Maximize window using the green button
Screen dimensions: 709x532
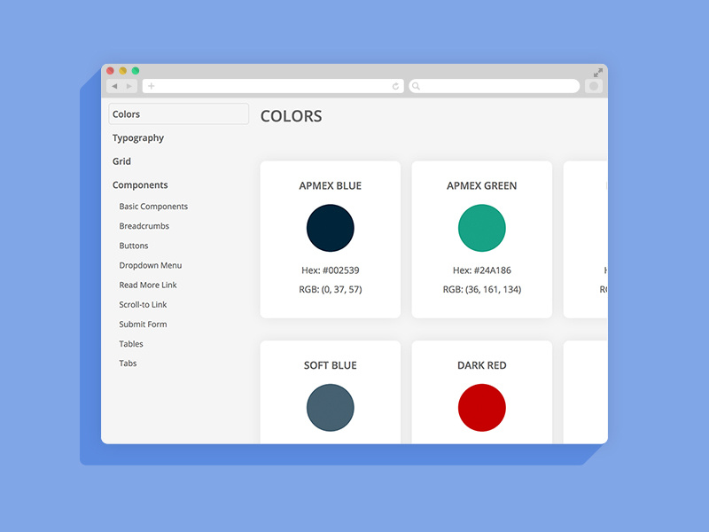click(136, 71)
